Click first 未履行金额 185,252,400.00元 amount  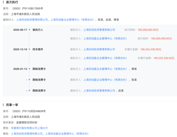[x=151, y=50]
